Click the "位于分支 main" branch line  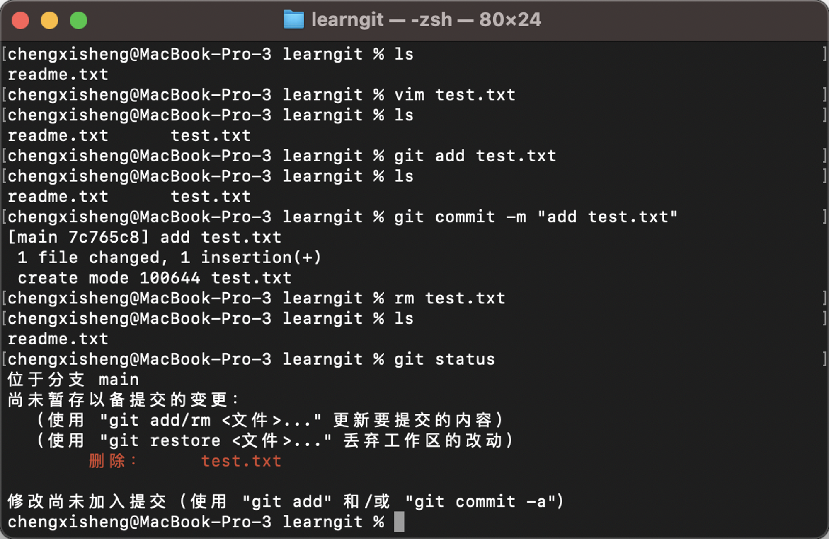73,380
